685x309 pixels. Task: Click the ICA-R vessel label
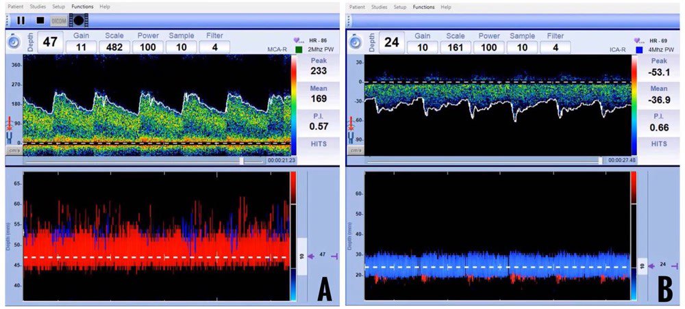click(x=619, y=50)
